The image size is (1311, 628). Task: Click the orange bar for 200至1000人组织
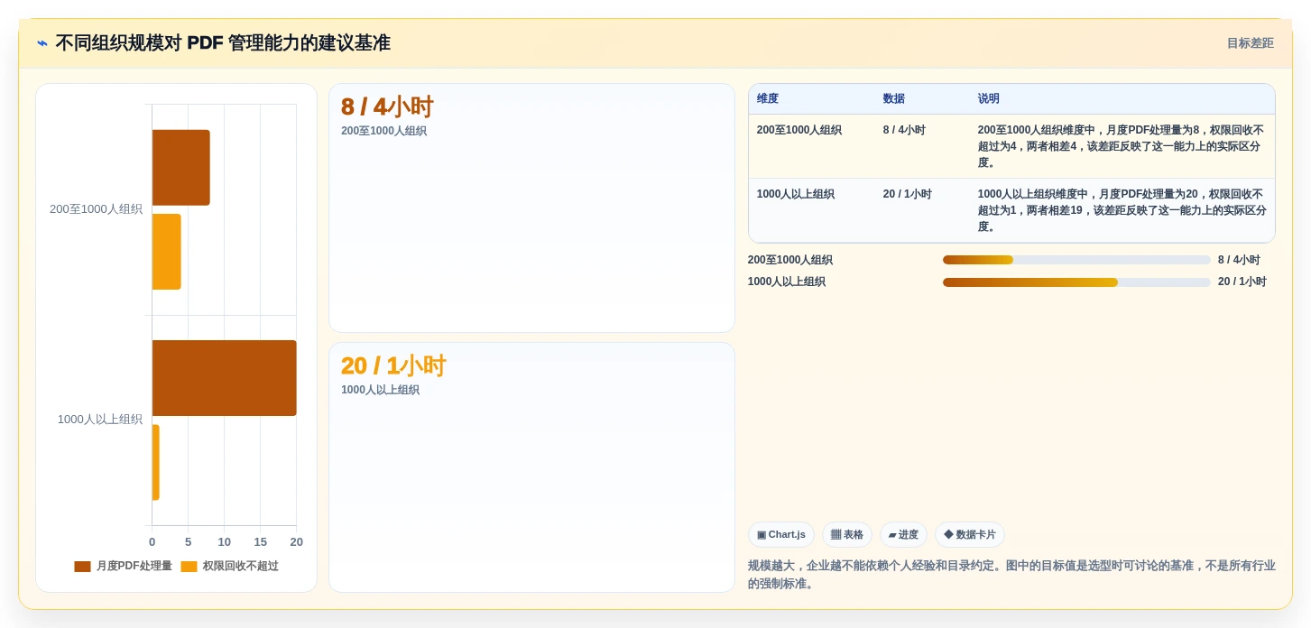pos(166,252)
